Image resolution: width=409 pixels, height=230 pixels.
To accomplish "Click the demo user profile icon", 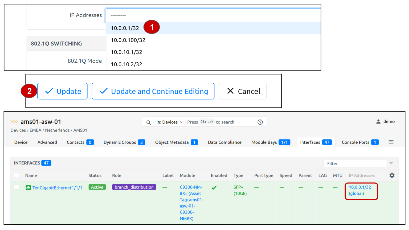I will pyautogui.click(x=378, y=122).
